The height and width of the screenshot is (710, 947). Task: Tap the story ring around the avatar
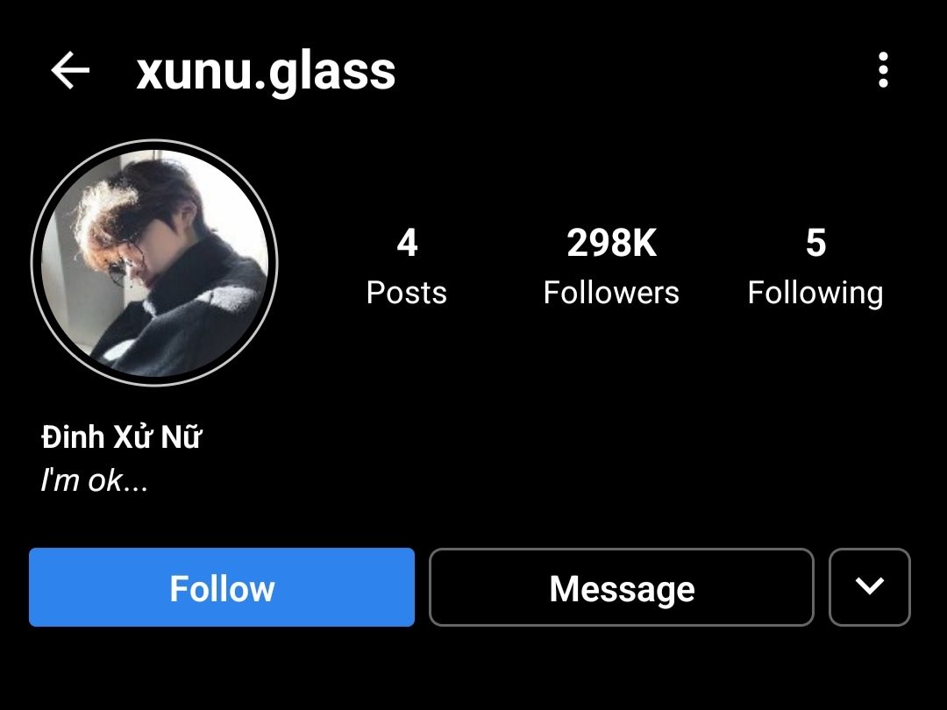tap(154, 263)
